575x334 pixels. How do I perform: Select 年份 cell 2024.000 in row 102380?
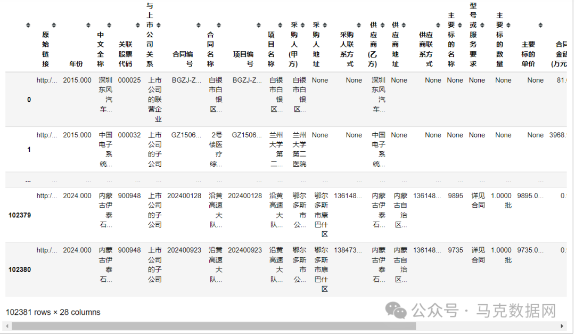[x=77, y=250]
